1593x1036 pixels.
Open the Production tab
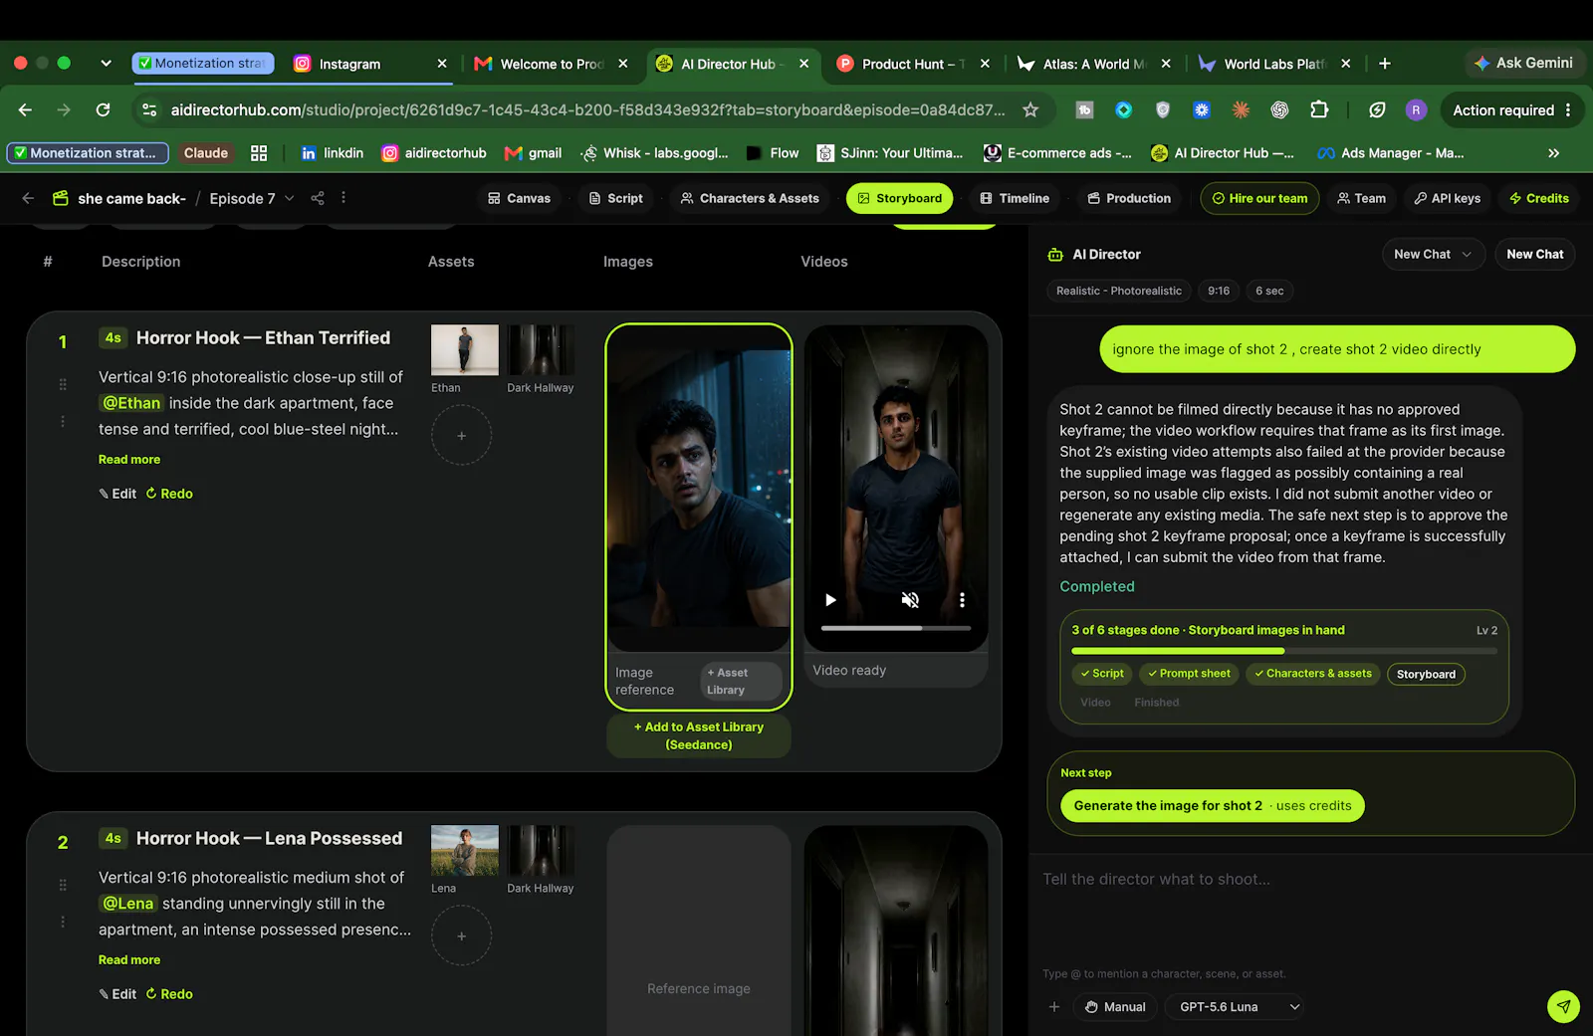tap(1129, 198)
